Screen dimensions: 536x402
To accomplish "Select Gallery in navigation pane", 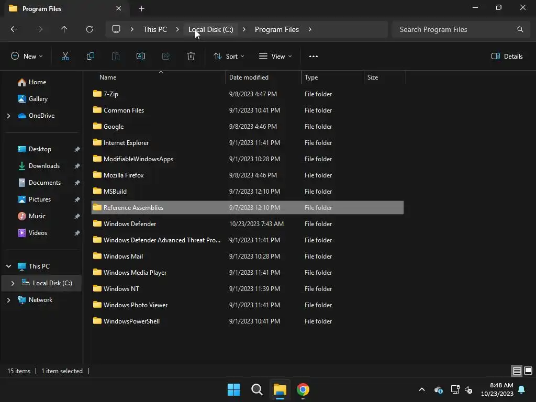I will [x=38, y=99].
